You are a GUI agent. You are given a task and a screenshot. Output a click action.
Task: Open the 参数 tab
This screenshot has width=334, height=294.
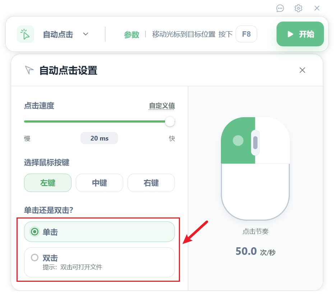pos(131,35)
